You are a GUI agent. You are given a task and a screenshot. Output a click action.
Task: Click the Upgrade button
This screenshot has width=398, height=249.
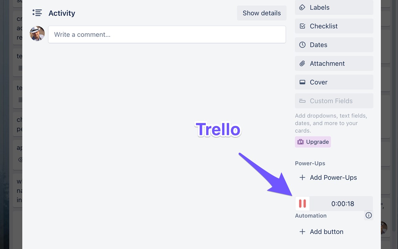click(313, 142)
